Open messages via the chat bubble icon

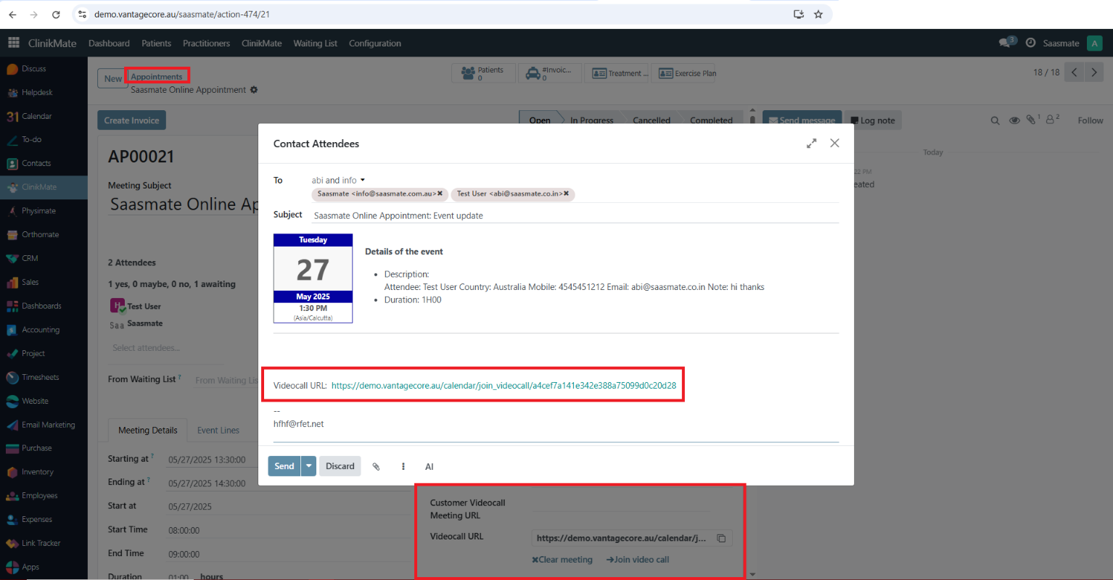pos(1004,43)
